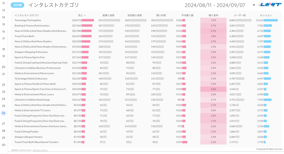Click the Banking & Finance/Avid Investors row
The image size is (284, 154).
[x=32, y=25]
